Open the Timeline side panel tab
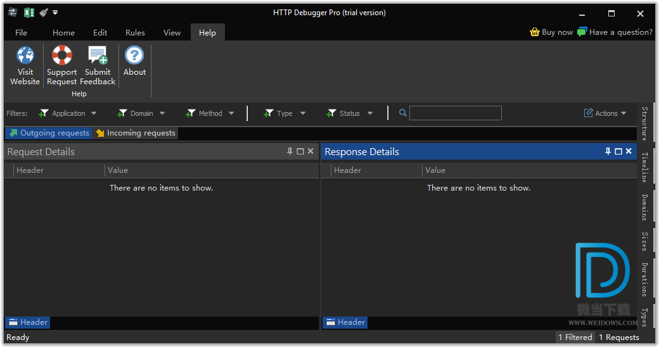659x347 pixels. pyautogui.click(x=644, y=167)
